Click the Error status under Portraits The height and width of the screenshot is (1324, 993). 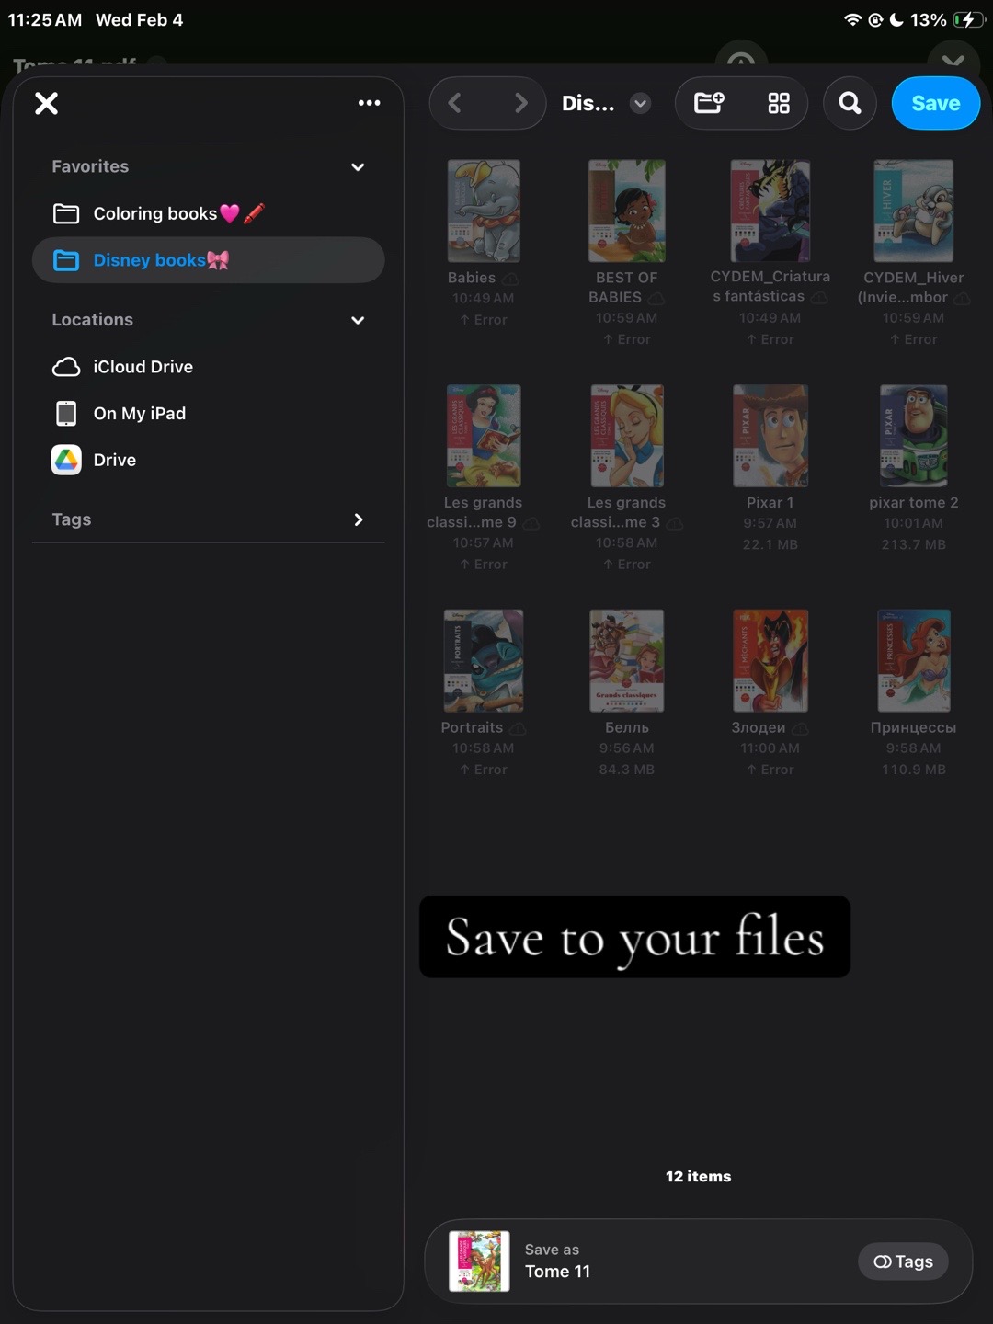484,770
